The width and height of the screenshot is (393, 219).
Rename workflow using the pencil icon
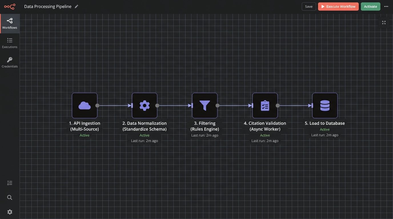point(76,6)
